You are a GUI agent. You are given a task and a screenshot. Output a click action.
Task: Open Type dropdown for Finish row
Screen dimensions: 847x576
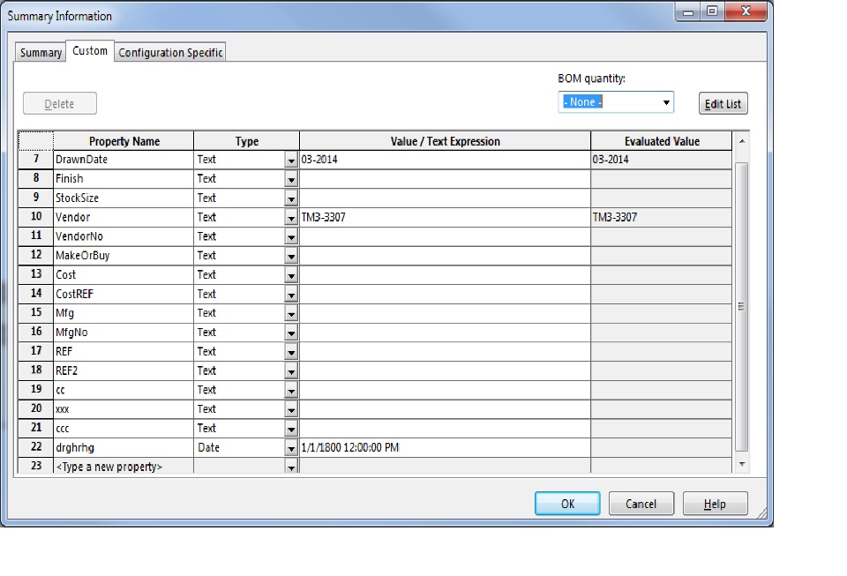[291, 180]
